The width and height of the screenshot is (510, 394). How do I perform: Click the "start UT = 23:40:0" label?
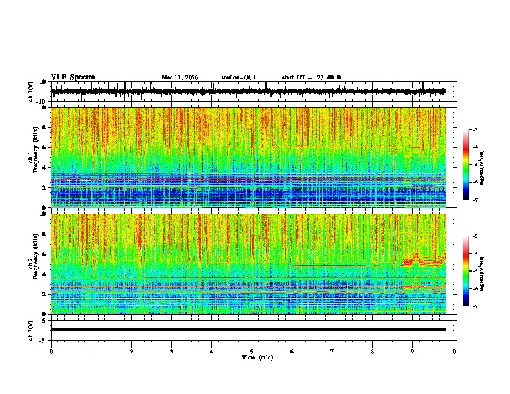tap(311, 77)
